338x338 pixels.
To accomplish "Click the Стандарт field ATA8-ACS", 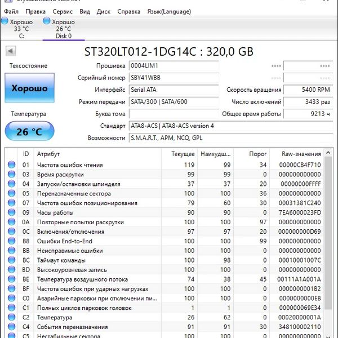I will pyautogui.click(x=231, y=126).
